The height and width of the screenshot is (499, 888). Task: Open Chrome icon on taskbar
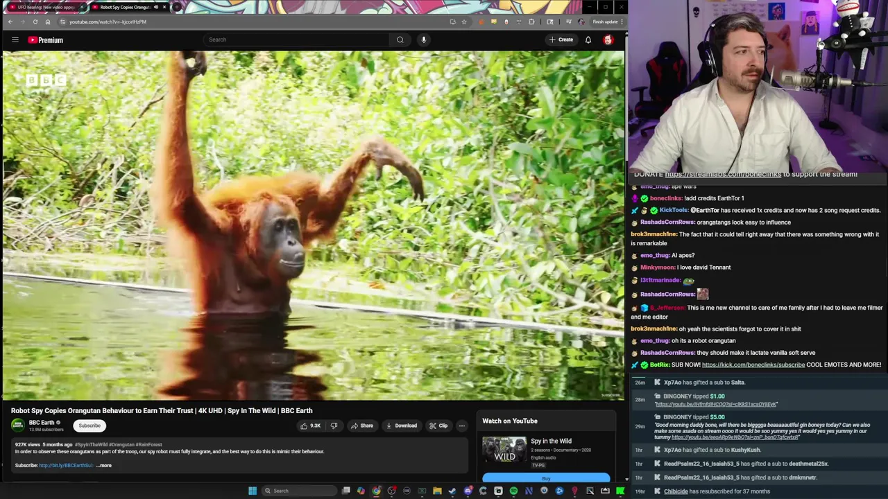pos(376,491)
